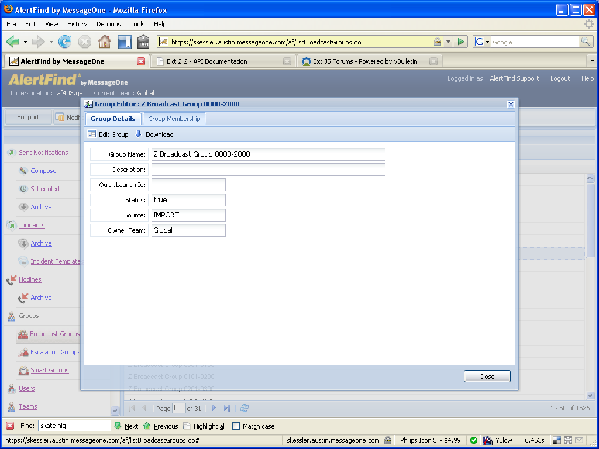Click the mail icon in status bar
The height and width of the screenshot is (449, 599).
[x=579, y=440]
